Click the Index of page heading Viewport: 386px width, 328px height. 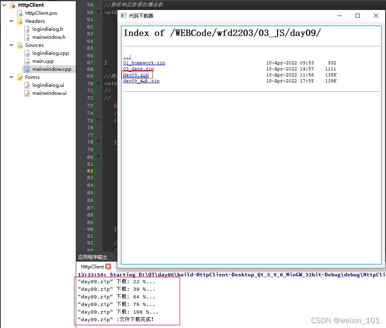tap(222, 33)
